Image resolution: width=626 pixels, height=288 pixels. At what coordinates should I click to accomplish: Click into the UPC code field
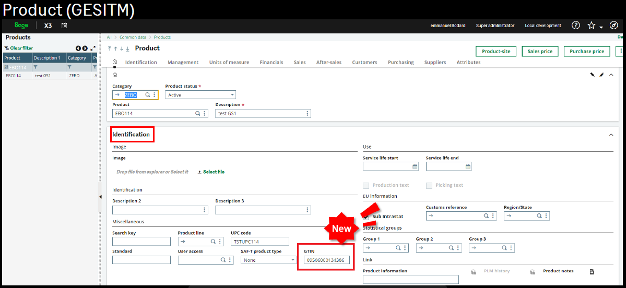260,242
